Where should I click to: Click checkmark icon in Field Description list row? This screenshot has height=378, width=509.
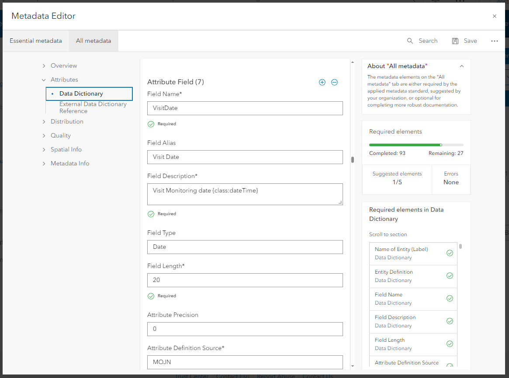(x=450, y=321)
